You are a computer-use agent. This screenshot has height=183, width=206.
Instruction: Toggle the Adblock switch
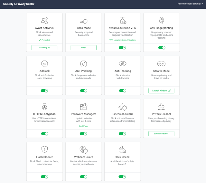pos(44,91)
